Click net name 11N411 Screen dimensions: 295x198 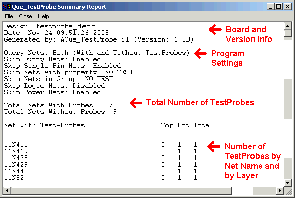tap(16, 145)
